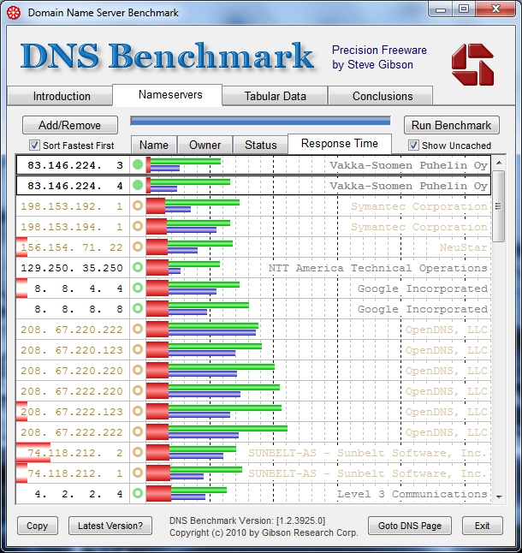Click status circle for 156.154.71.22 NeuStar

point(138,247)
